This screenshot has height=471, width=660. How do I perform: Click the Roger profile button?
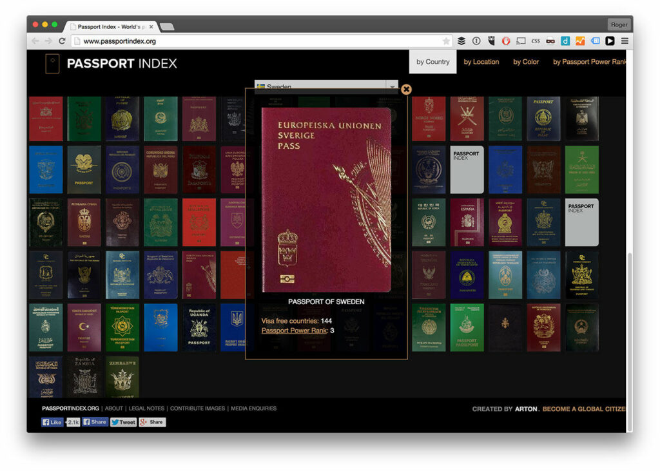coord(619,25)
